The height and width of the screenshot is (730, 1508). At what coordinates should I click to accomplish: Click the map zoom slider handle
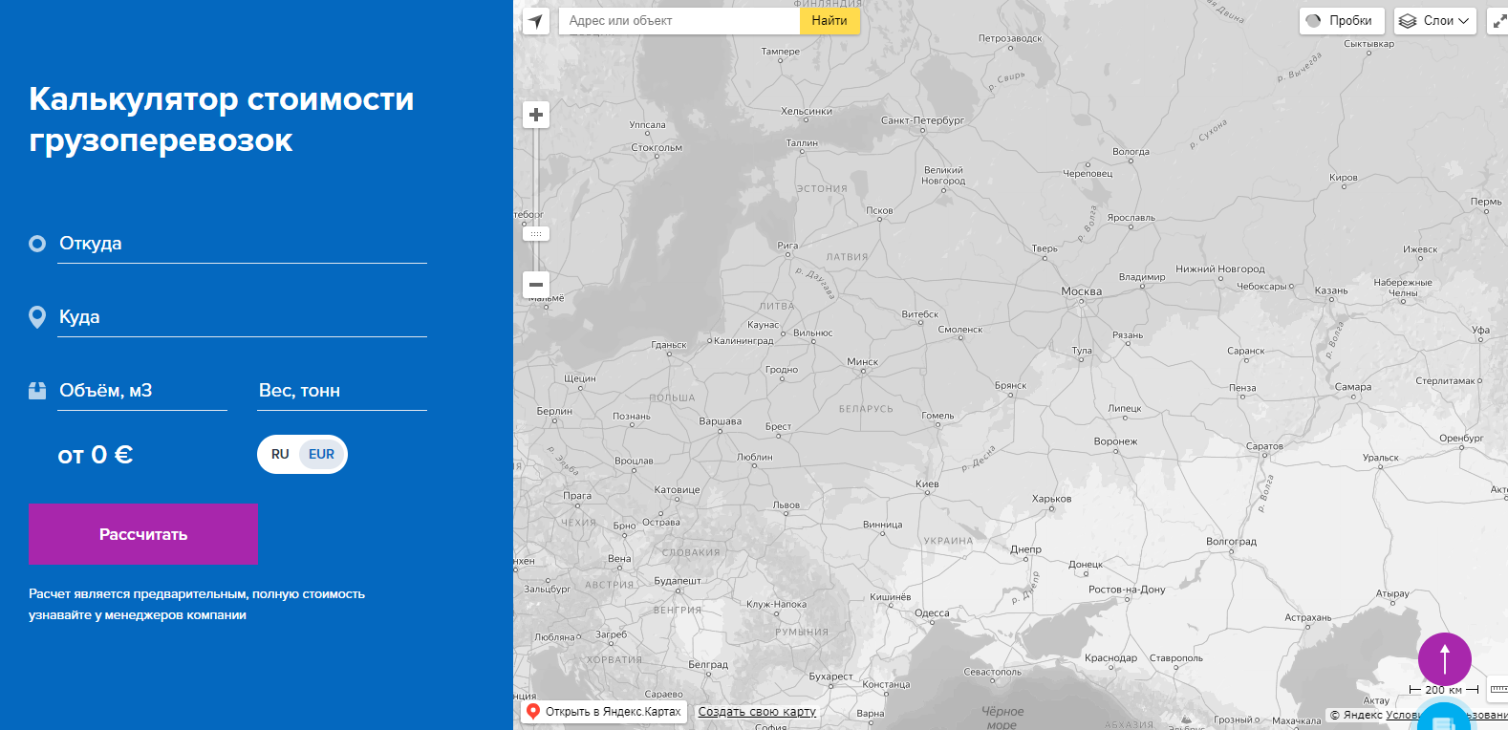pyautogui.click(x=536, y=234)
